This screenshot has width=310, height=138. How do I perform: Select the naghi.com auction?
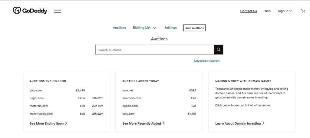37,98
